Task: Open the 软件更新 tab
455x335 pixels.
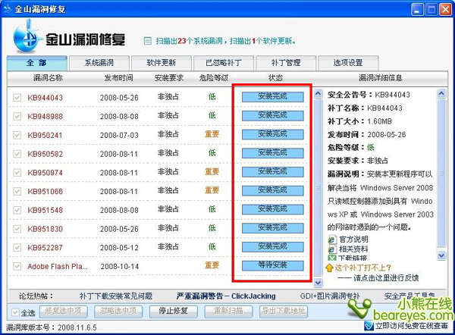Action: [162, 63]
